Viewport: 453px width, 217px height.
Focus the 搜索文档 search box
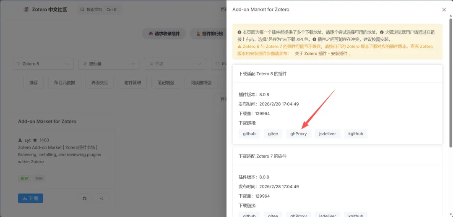pos(99,10)
